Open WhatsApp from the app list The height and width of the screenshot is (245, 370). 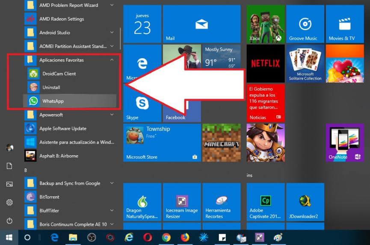pos(70,101)
